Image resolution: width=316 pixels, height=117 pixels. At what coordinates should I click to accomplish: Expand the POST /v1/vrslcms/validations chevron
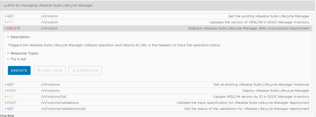pyautogui.click(x=6, y=103)
